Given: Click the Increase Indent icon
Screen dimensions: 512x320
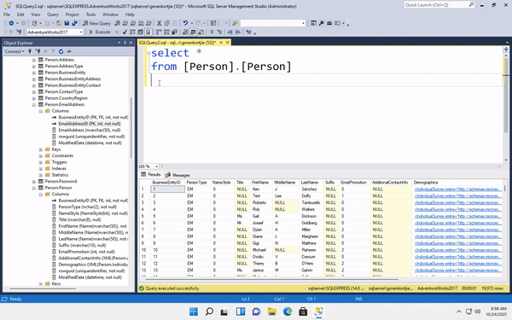Looking at the screenshot, I should [238, 32].
